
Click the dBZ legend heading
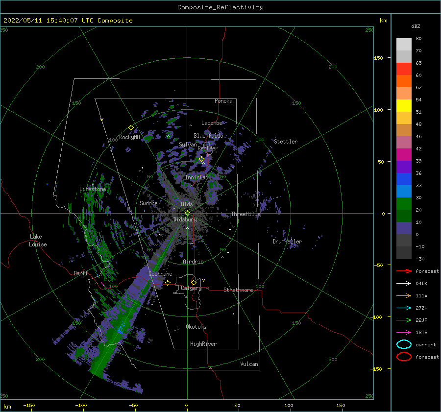pyautogui.click(x=416, y=26)
